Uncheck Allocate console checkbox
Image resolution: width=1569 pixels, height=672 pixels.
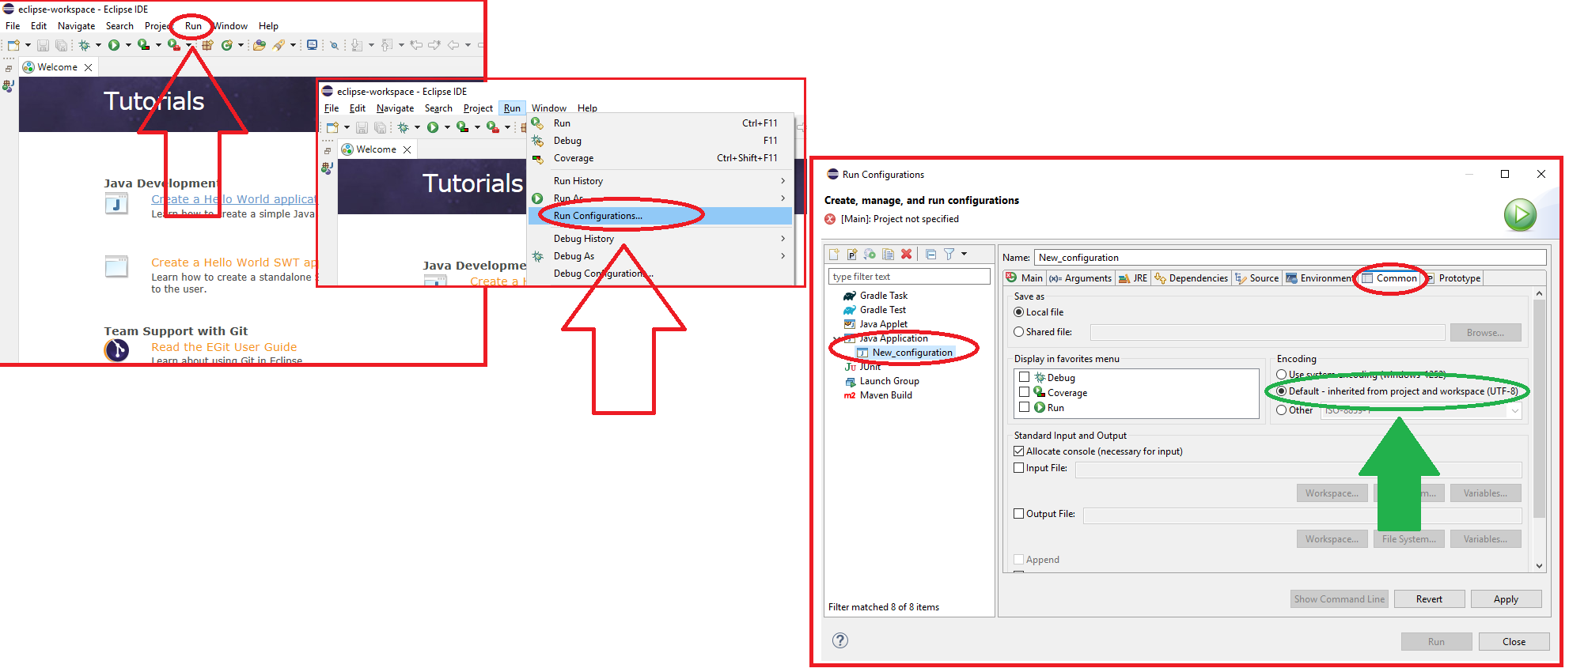(1019, 451)
